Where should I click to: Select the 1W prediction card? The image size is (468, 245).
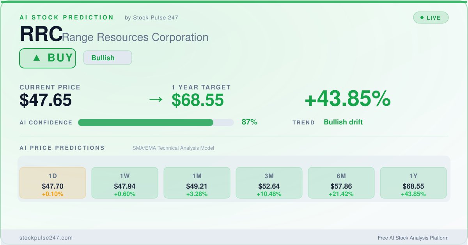pos(125,183)
